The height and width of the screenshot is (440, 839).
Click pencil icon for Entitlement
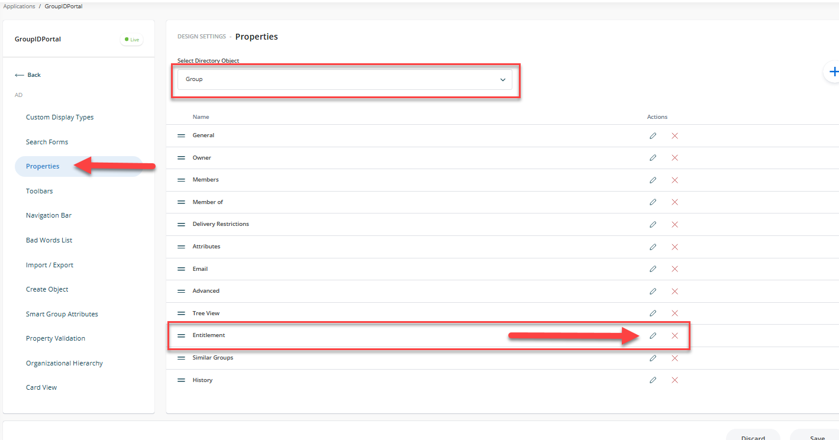(x=653, y=335)
